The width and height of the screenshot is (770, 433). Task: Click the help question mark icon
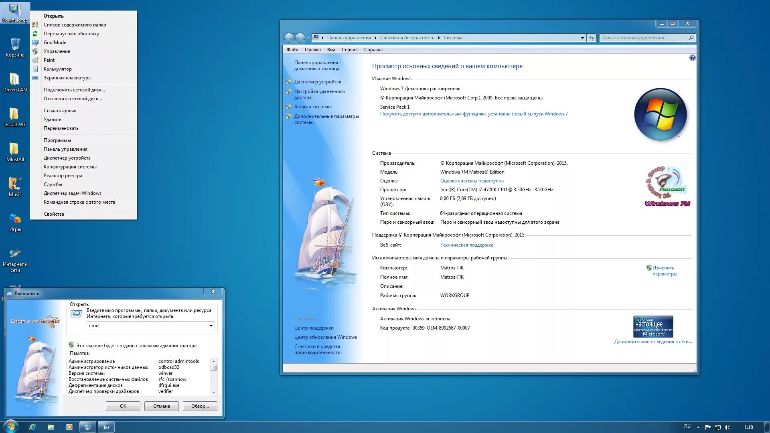[692, 58]
